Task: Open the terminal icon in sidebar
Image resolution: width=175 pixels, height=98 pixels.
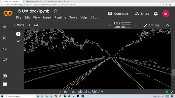Action: coord(5,84)
